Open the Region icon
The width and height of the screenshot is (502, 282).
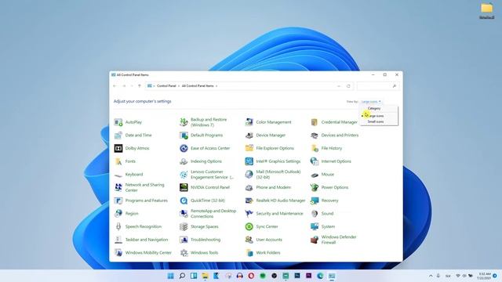(x=118, y=214)
